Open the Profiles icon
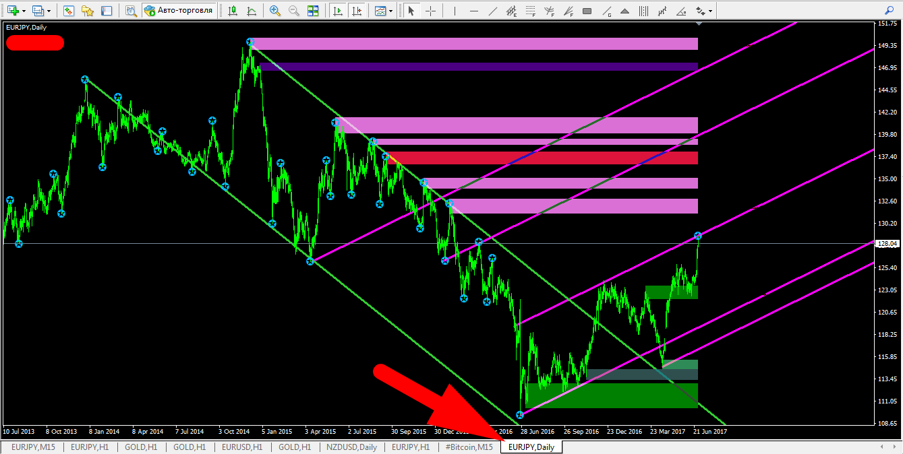 point(38,11)
